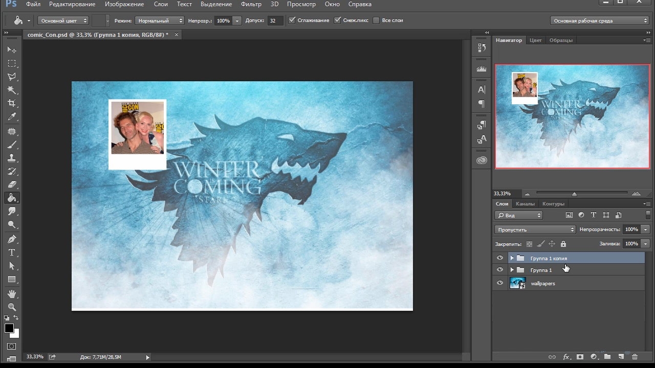Viewport: 655px width, 368px height.
Task: Select the Healing Brush tool
Action: coord(12,131)
